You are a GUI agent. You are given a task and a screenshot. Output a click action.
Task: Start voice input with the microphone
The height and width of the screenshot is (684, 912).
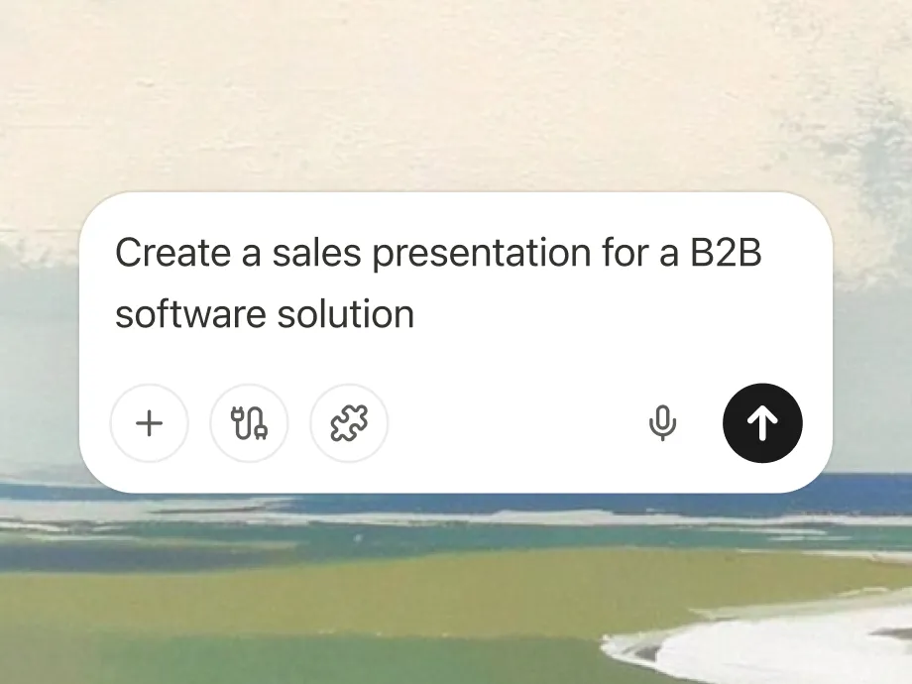(x=662, y=423)
